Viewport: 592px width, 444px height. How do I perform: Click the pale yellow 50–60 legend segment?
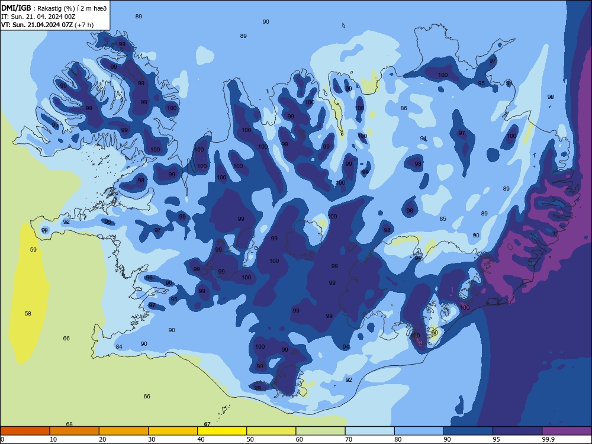coord(271,431)
